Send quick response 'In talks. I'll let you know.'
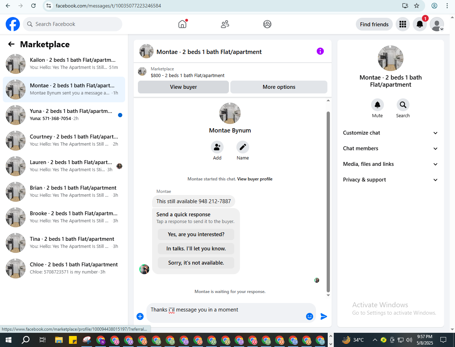The width and height of the screenshot is (455, 347). [x=196, y=249]
